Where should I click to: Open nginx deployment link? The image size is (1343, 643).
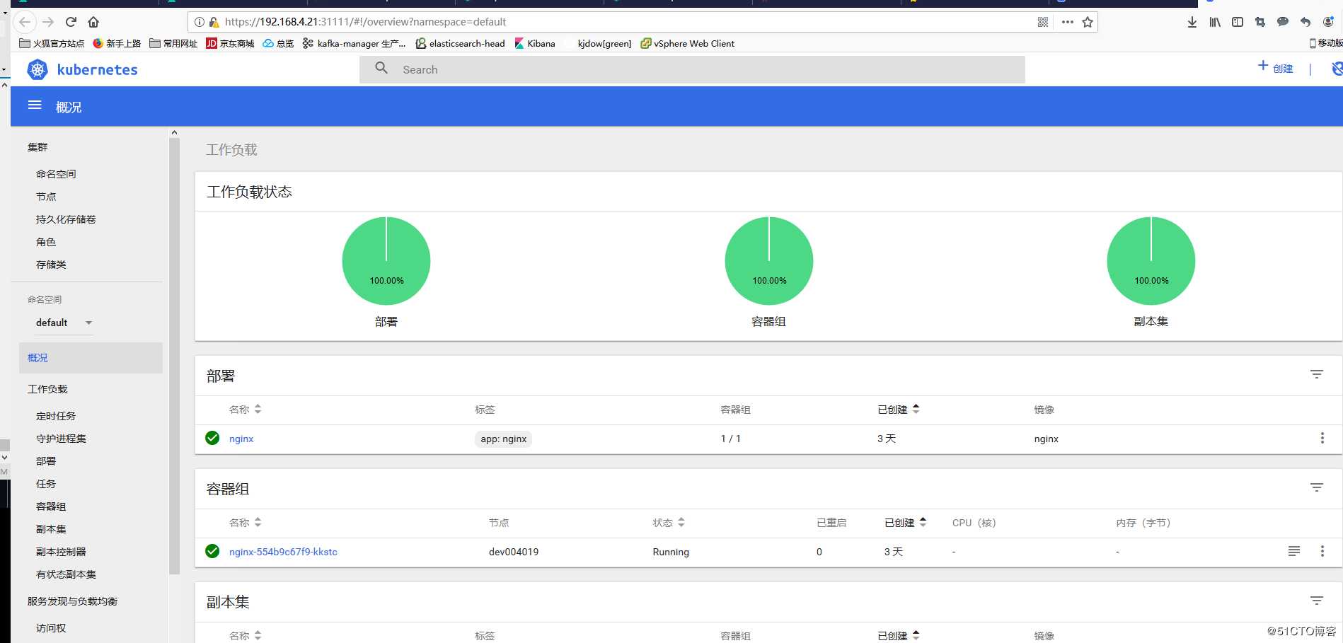click(241, 439)
